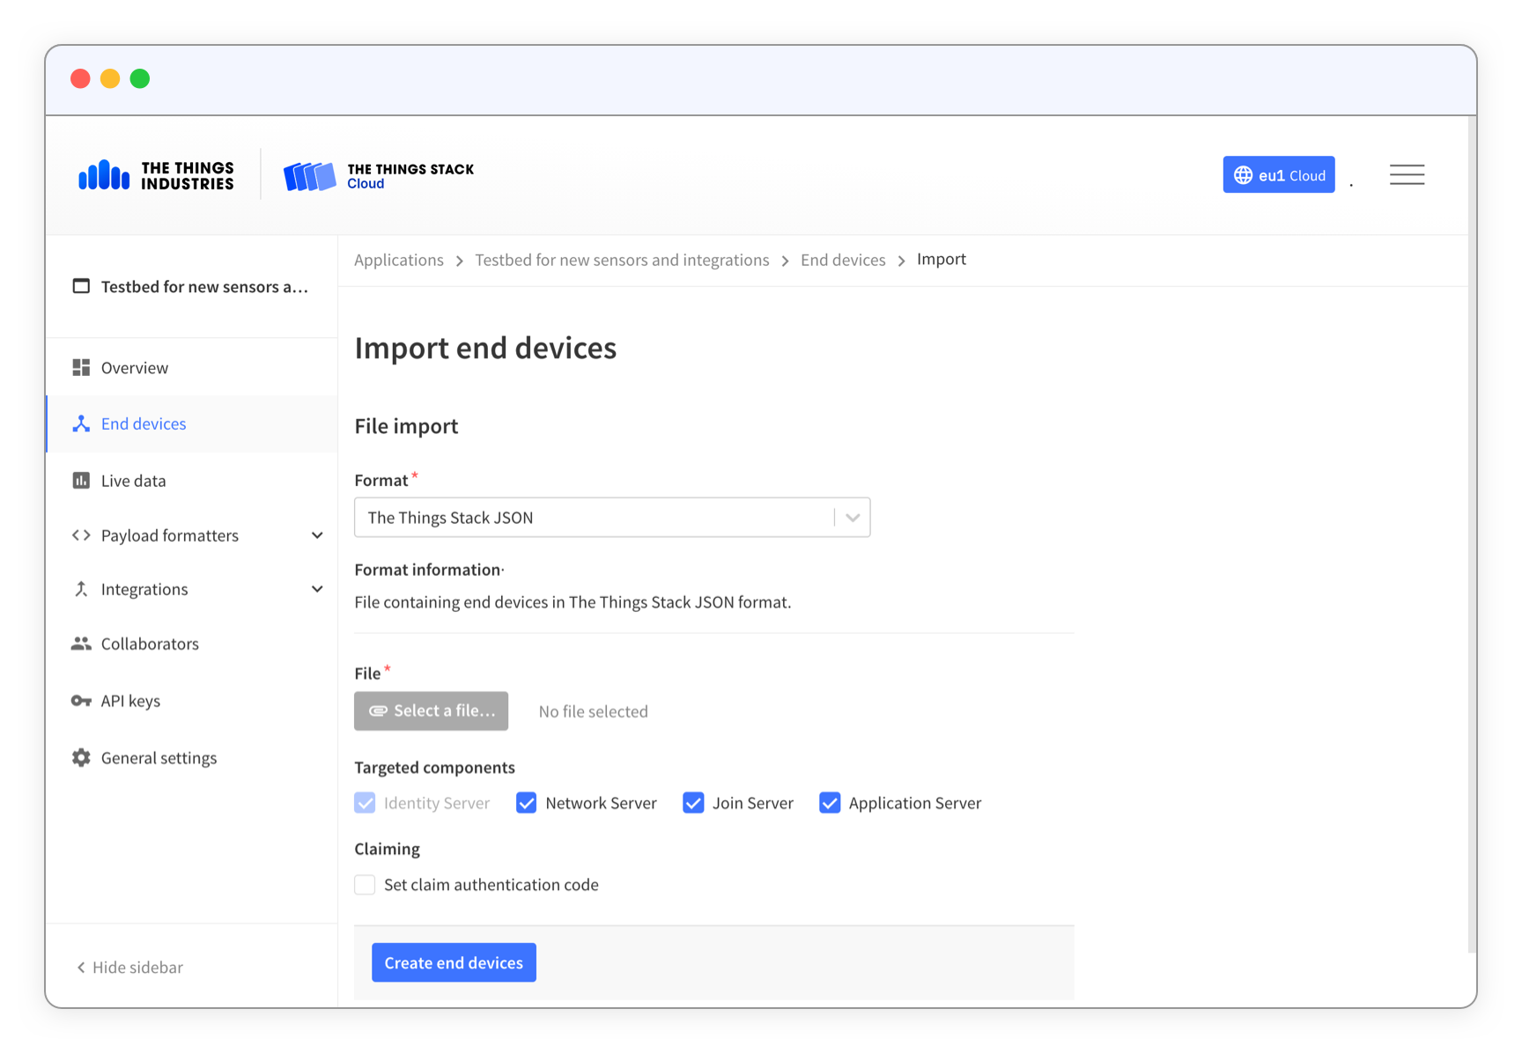1522x1053 pixels.
Task: Enable Set claim authentication code
Action: (x=365, y=885)
